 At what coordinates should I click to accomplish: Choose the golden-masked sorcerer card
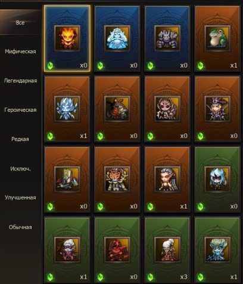[117, 179]
